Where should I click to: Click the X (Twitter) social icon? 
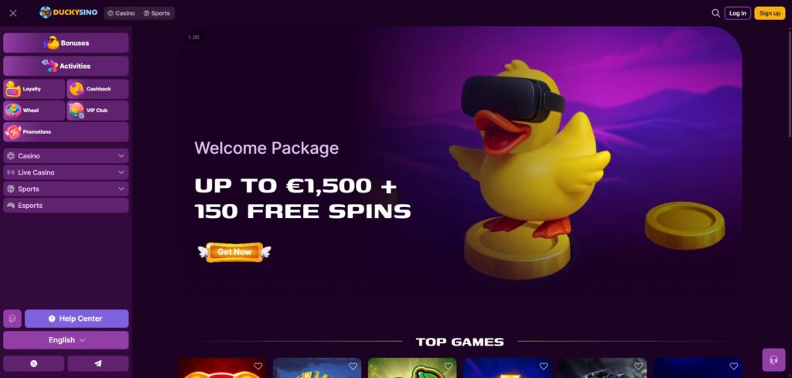pyautogui.click(x=34, y=363)
